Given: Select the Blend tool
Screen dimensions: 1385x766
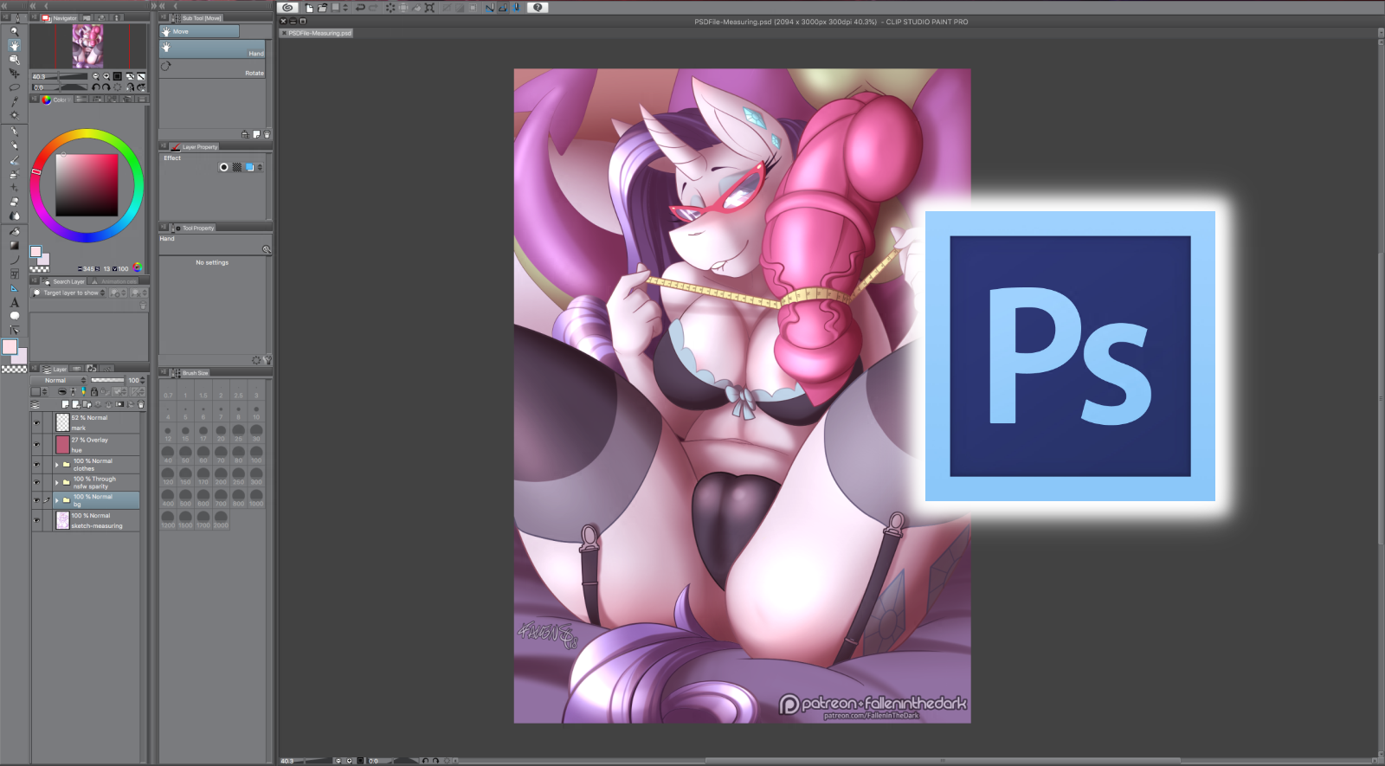Looking at the screenshot, I should 14,216.
